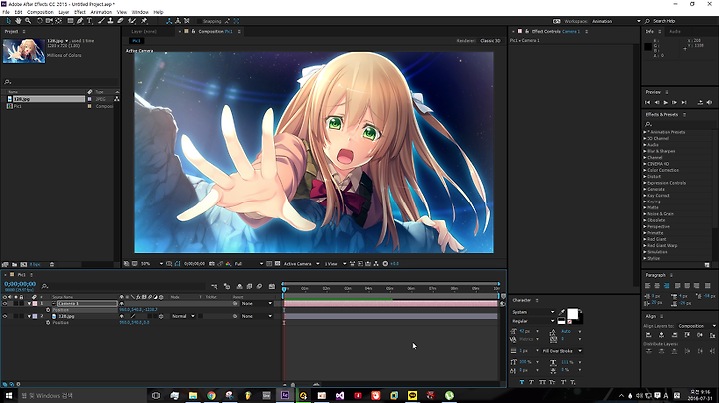This screenshot has width=719, height=403.
Task: Toggle Position stopwatch for 128.jpg
Action: (48, 323)
